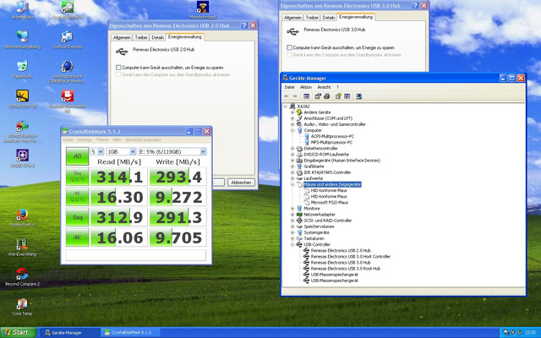Click the forward arrow in Geräte-Manager toolbar
This screenshot has width=541, height=338.
tap(295, 96)
